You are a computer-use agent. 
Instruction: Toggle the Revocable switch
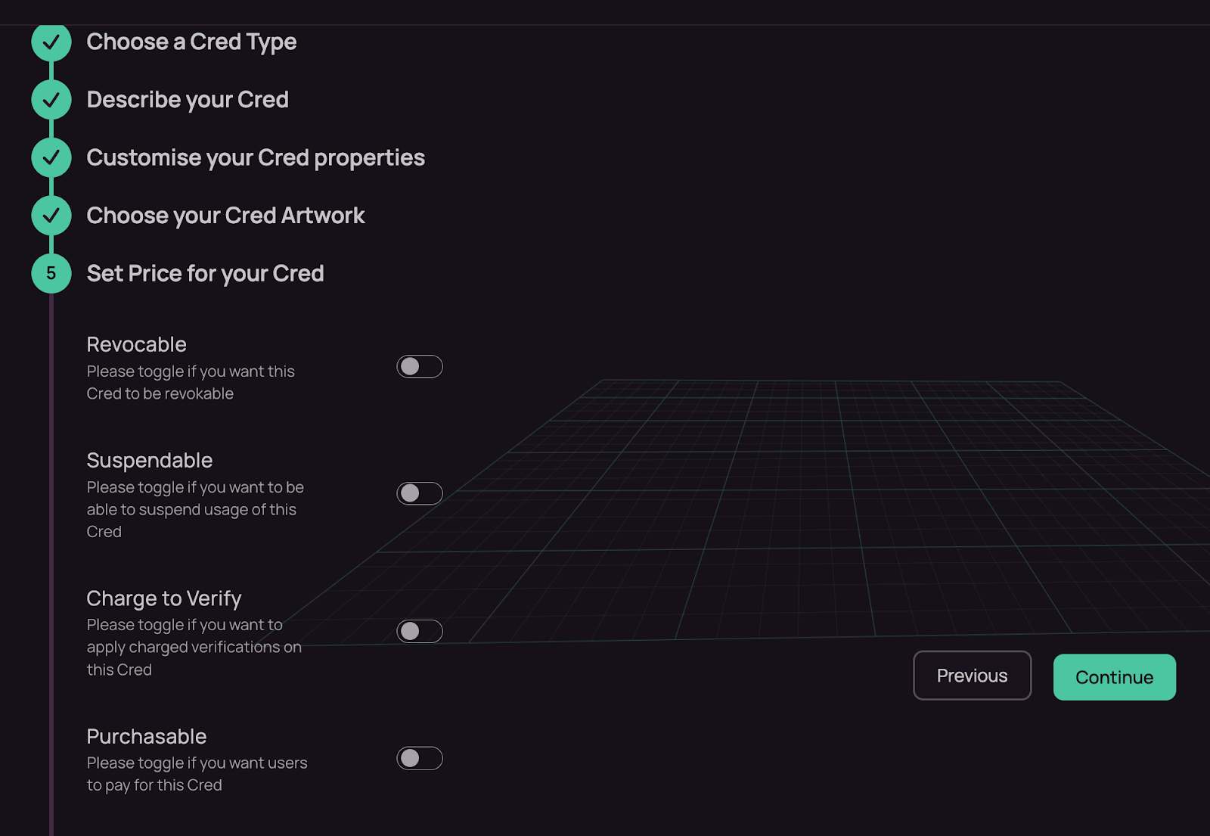[420, 367]
